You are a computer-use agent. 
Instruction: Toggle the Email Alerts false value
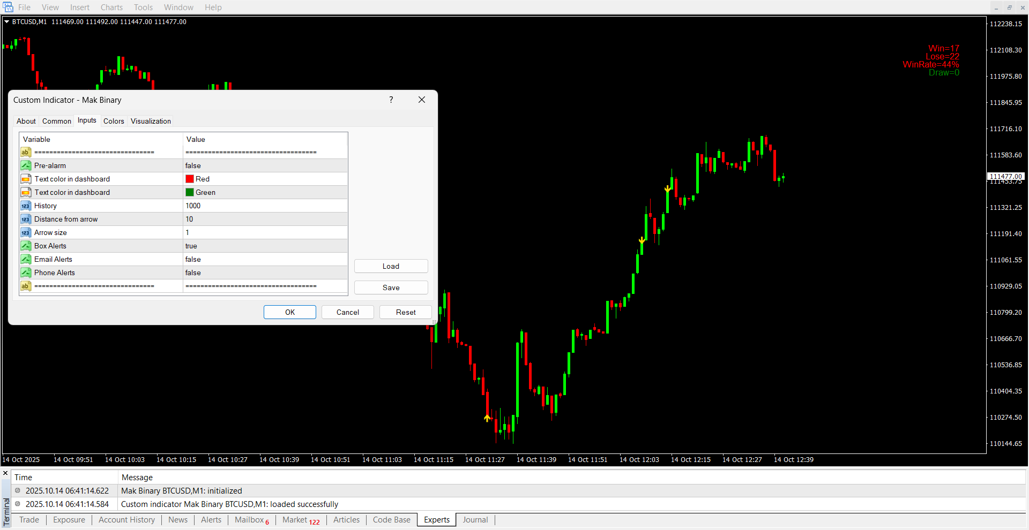coord(265,259)
